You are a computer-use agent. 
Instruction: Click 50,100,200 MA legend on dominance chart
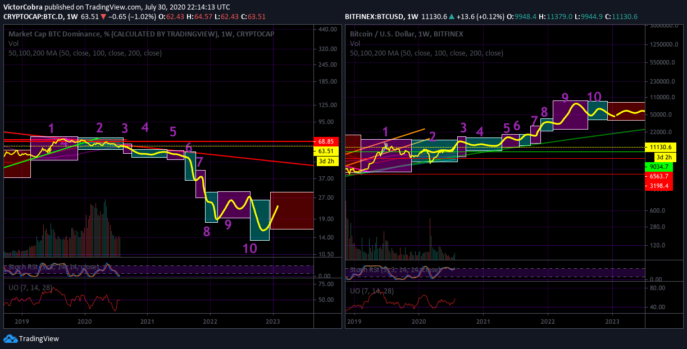(x=85, y=53)
